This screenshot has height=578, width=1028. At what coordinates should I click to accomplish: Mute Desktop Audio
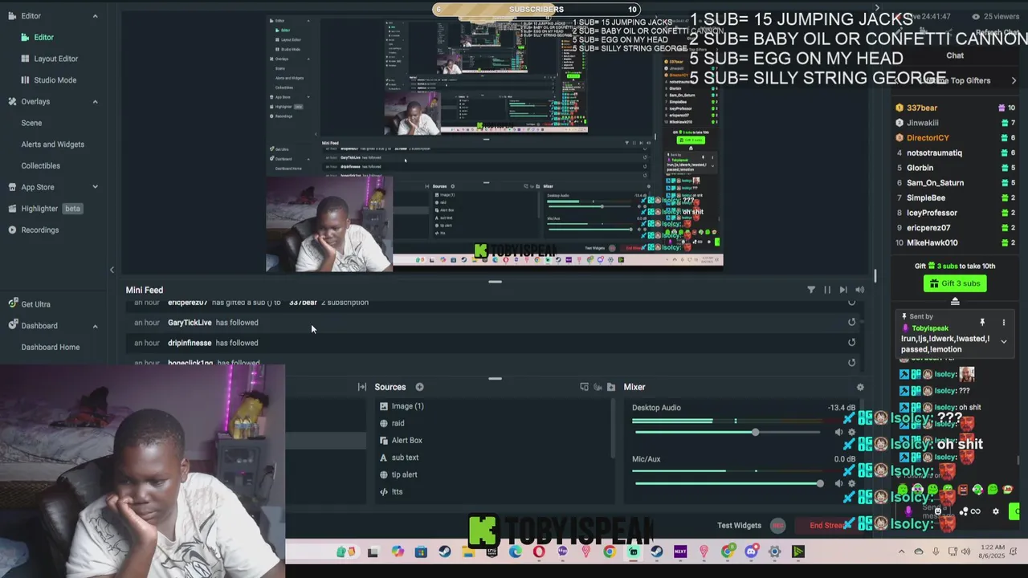pyautogui.click(x=838, y=433)
